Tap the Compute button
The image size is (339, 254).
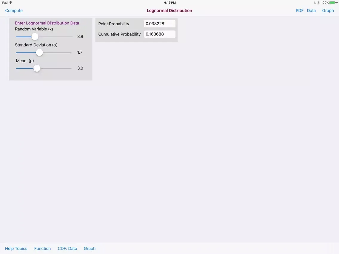point(14,11)
